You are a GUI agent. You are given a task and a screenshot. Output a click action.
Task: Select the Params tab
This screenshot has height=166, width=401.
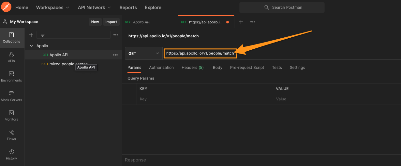134,68
